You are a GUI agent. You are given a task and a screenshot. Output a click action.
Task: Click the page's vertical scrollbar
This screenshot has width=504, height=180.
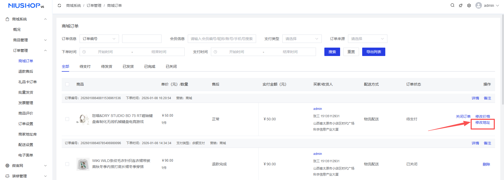tap(503, 60)
